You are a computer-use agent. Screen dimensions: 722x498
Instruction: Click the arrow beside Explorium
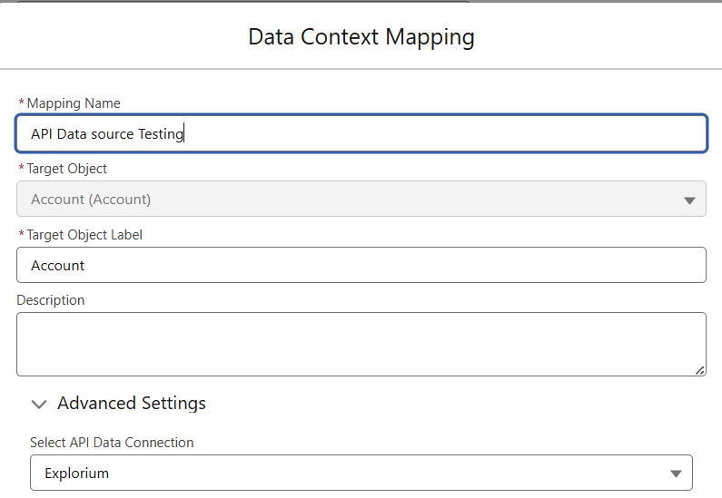pyautogui.click(x=675, y=474)
